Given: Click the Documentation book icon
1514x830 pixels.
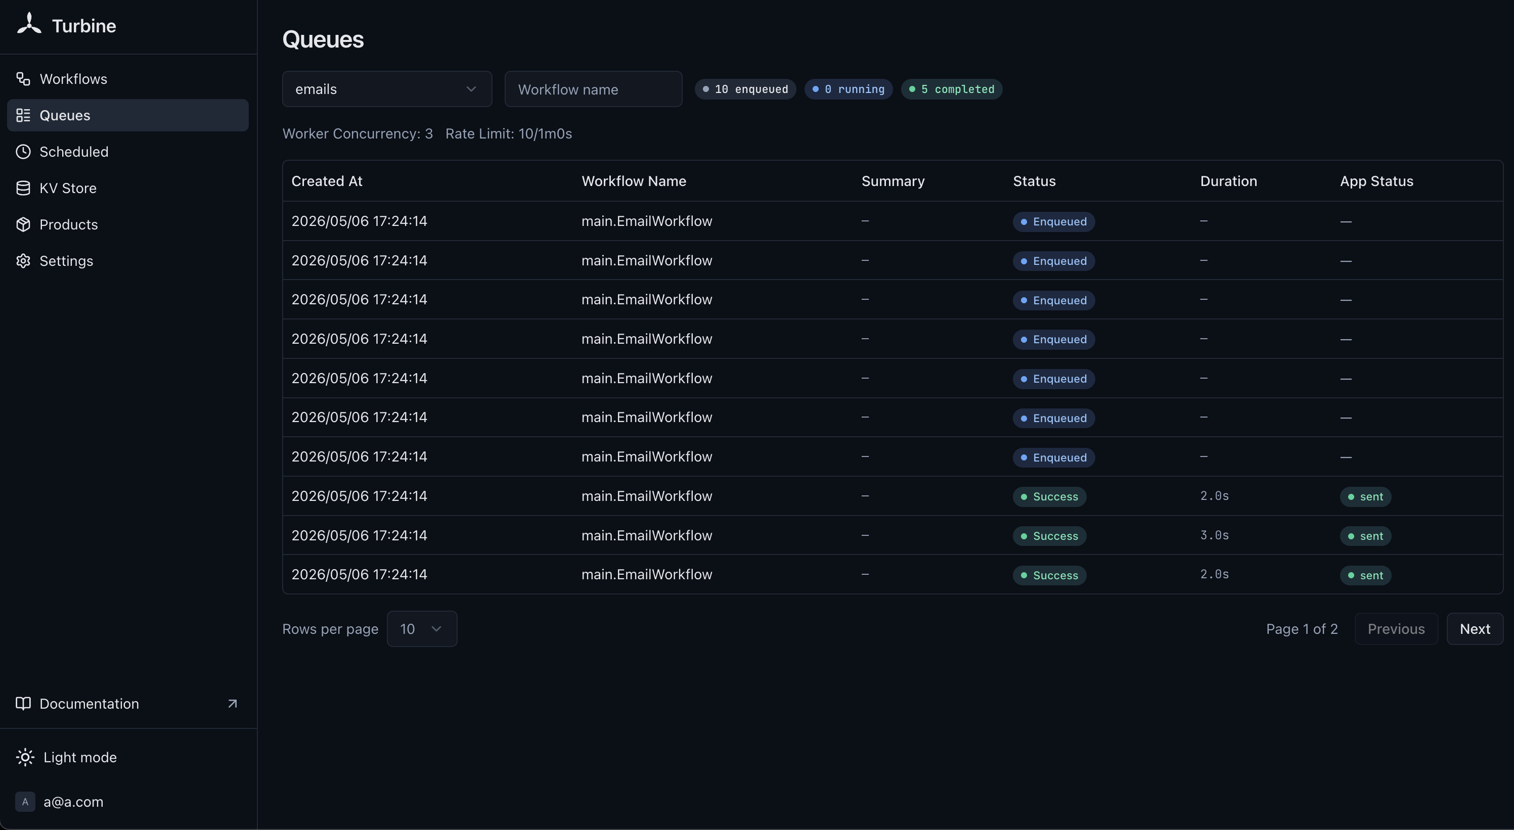Looking at the screenshot, I should click(x=23, y=704).
